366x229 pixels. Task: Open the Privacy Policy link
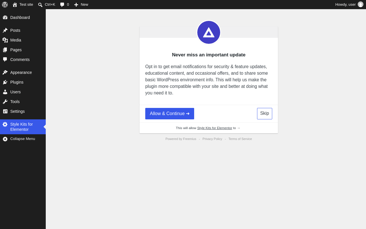click(212, 139)
